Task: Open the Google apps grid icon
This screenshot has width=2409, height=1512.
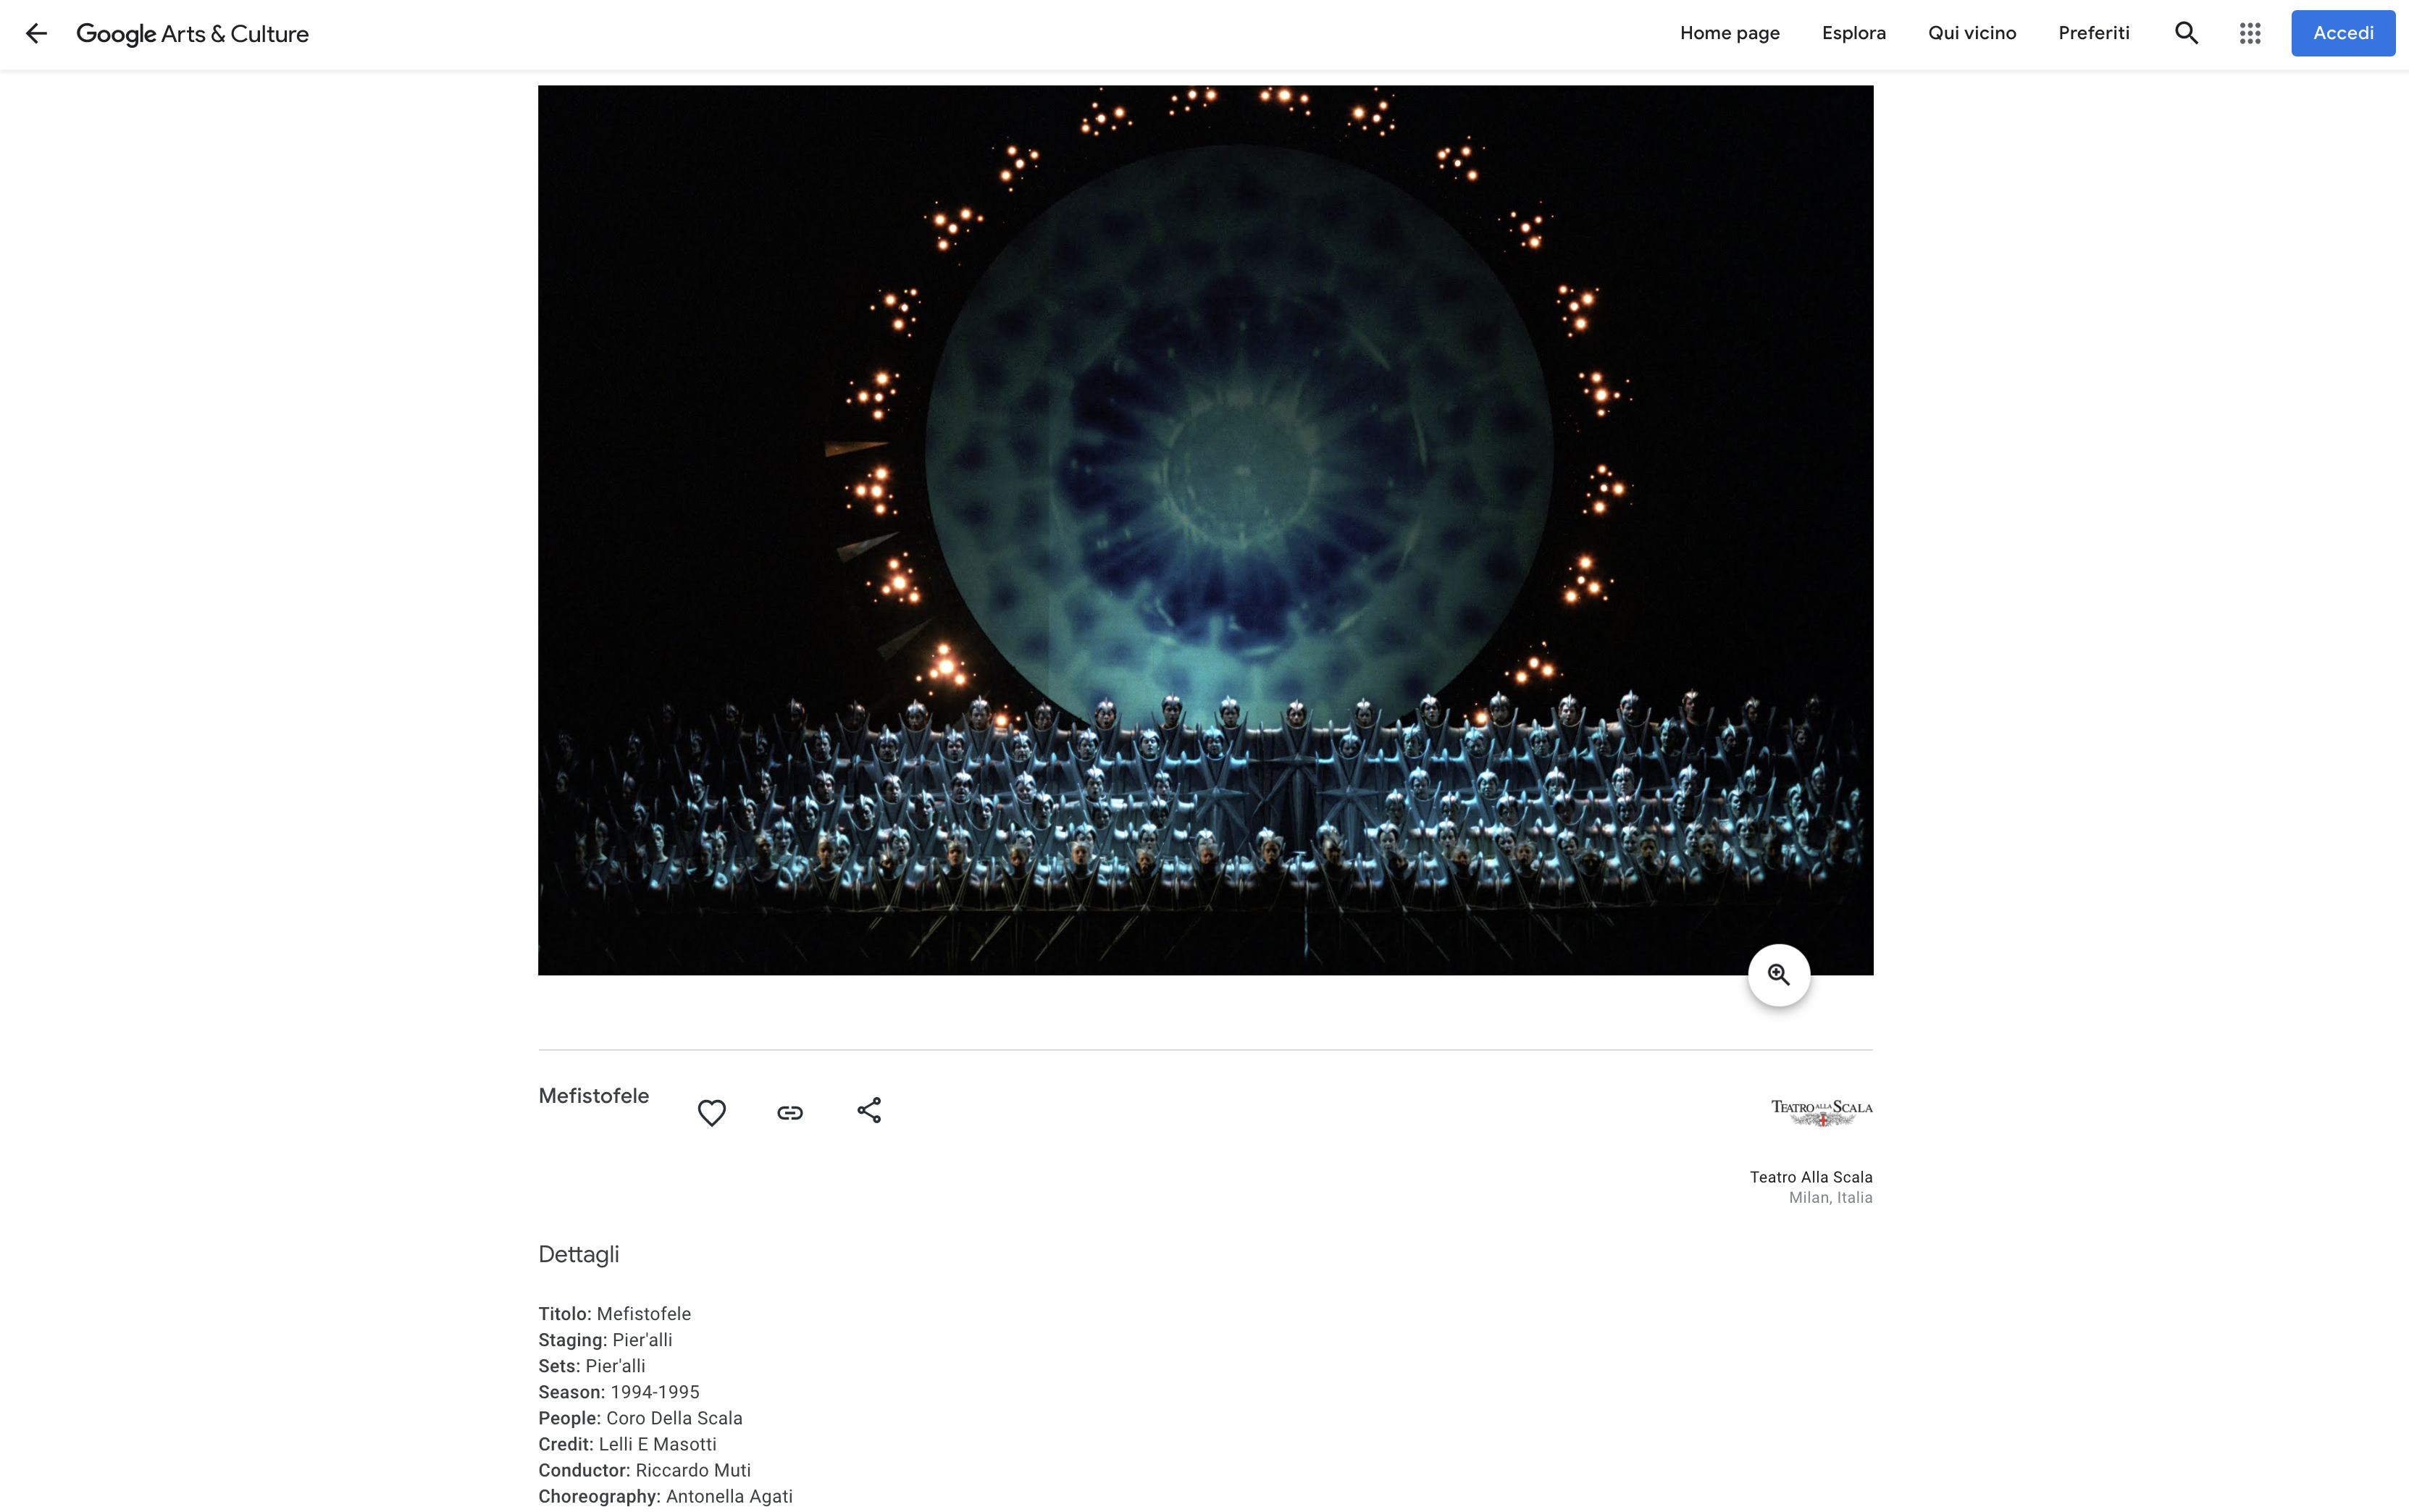Action: click(2250, 33)
